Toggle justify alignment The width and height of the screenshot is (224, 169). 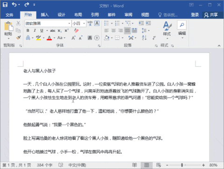pos(127,30)
